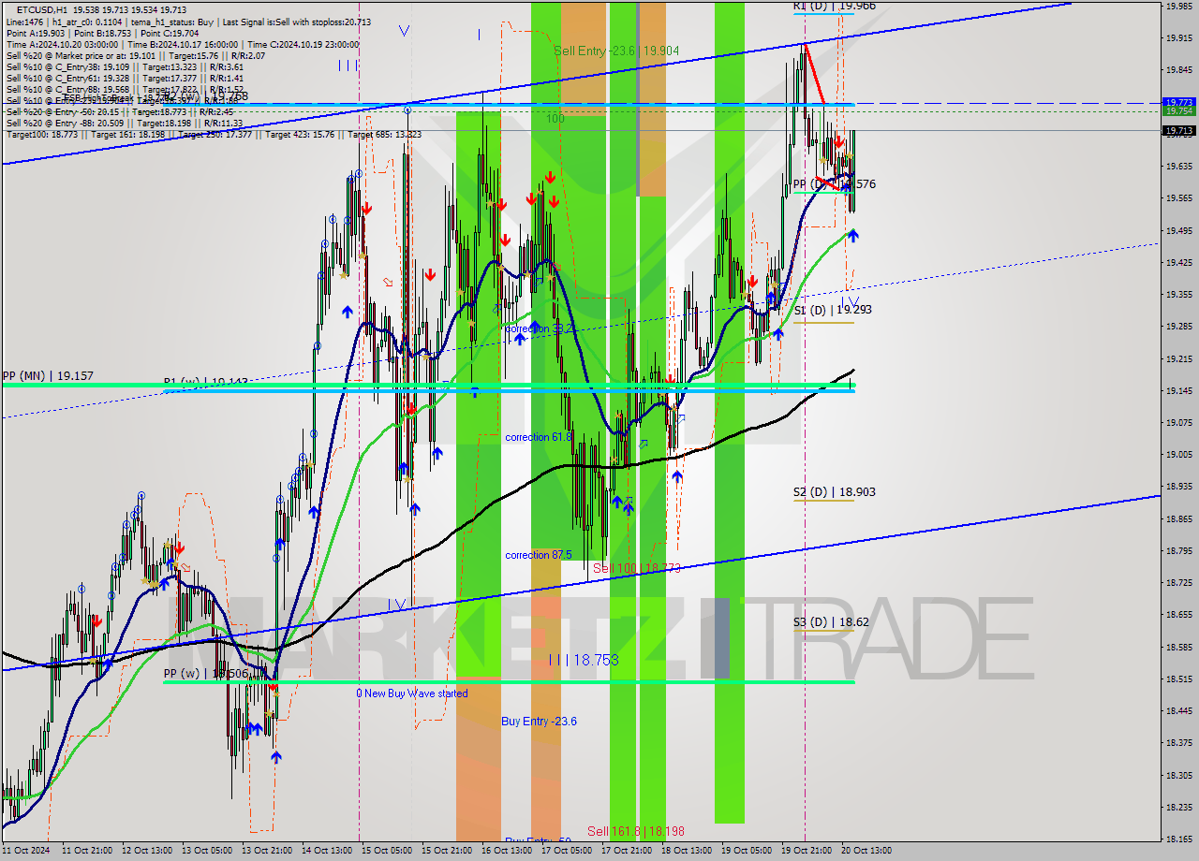Click the '19 Oct 05:00' time label

[747, 851]
